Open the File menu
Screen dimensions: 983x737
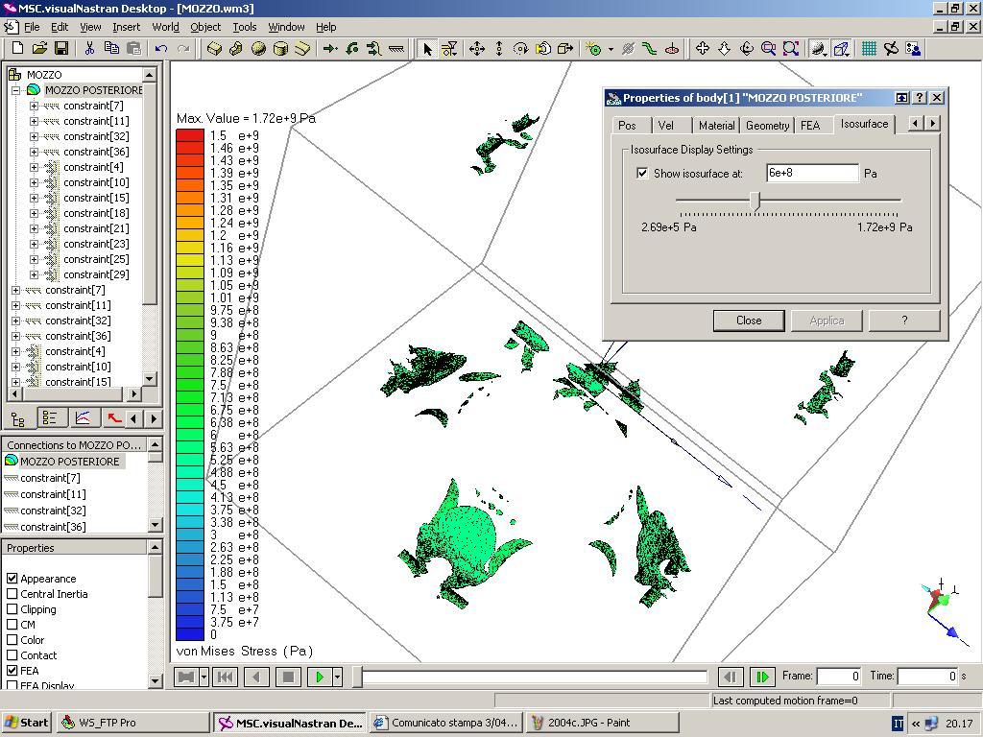(x=32, y=27)
